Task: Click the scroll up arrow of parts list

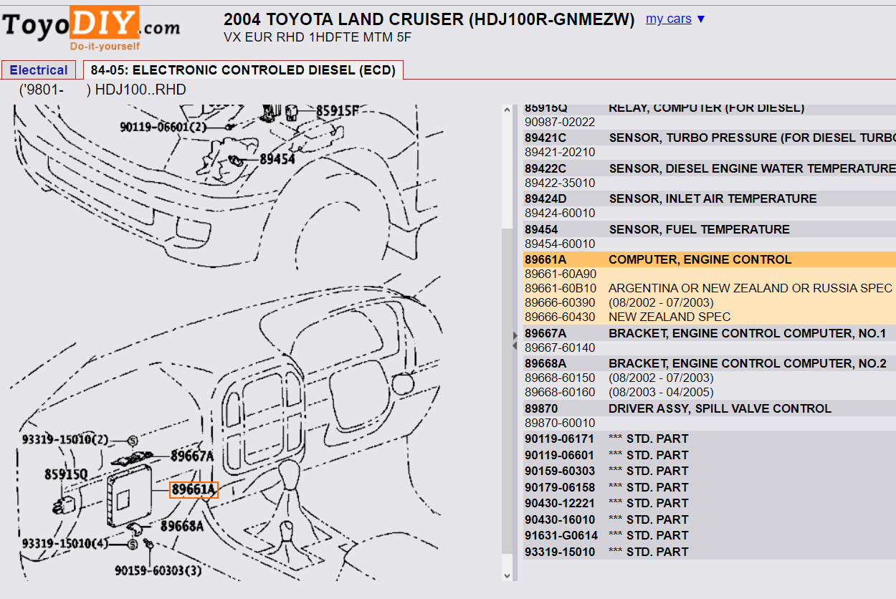Action: (x=508, y=110)
